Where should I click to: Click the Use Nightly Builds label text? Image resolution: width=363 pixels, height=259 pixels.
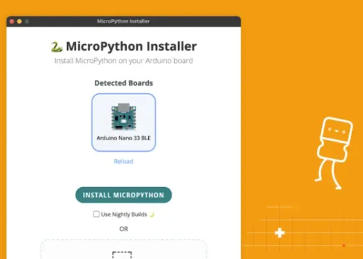[124, 214]
